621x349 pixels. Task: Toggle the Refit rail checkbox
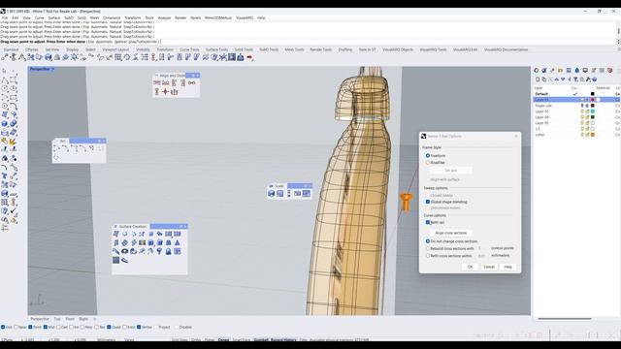point(428,222)
